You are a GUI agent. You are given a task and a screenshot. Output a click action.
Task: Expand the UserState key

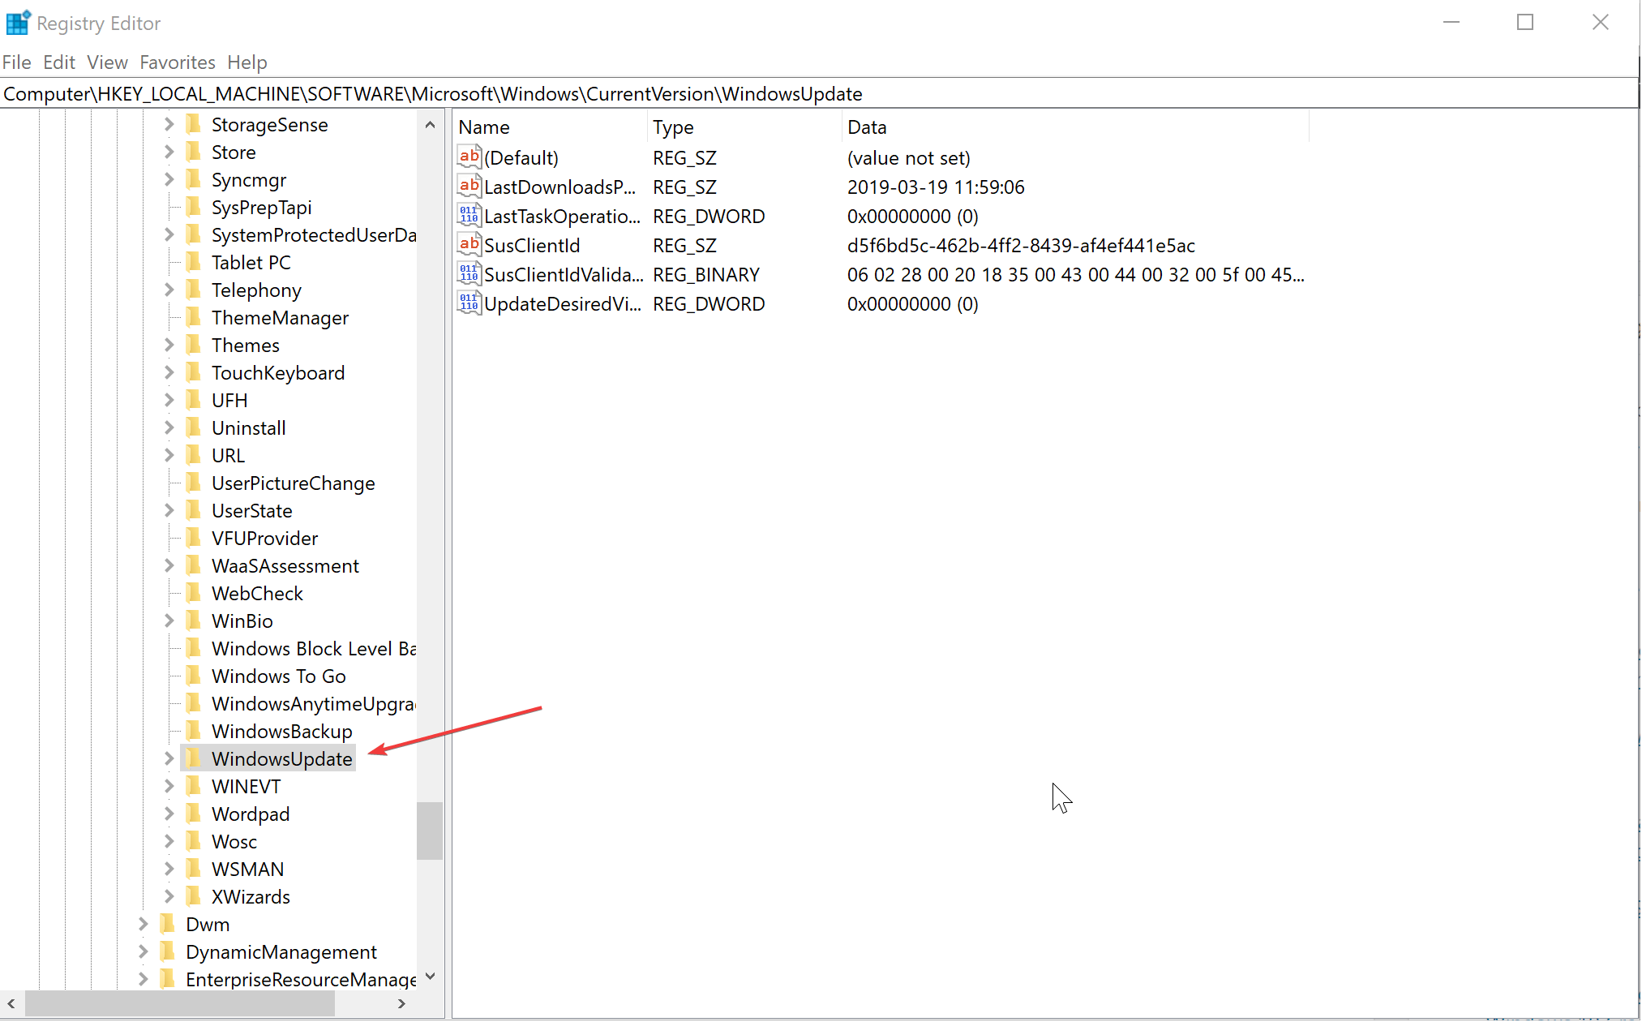(169, 510)
